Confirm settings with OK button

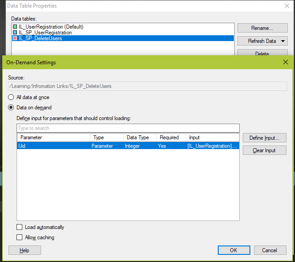pos(234,250)
